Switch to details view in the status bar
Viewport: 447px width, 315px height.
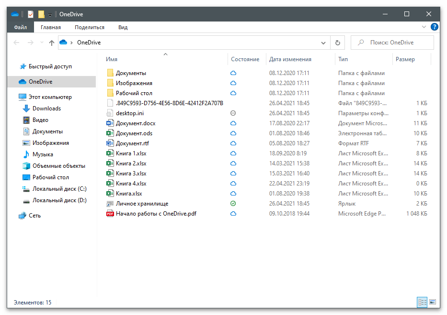point(422,302)
